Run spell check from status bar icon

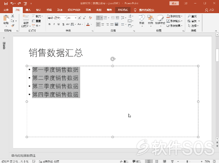tap(34, 161)
